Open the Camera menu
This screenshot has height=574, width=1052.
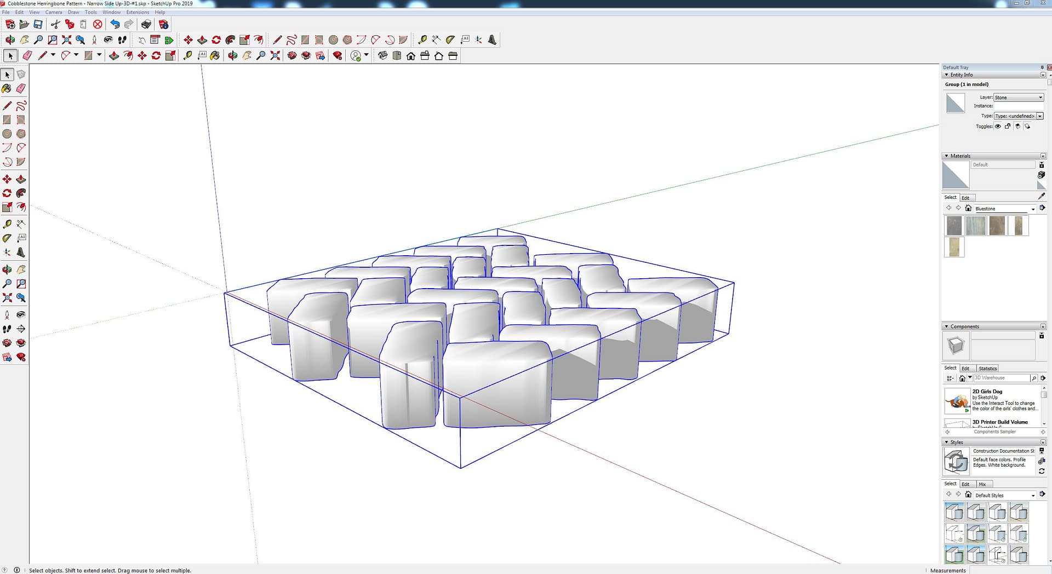pos(53,12)
